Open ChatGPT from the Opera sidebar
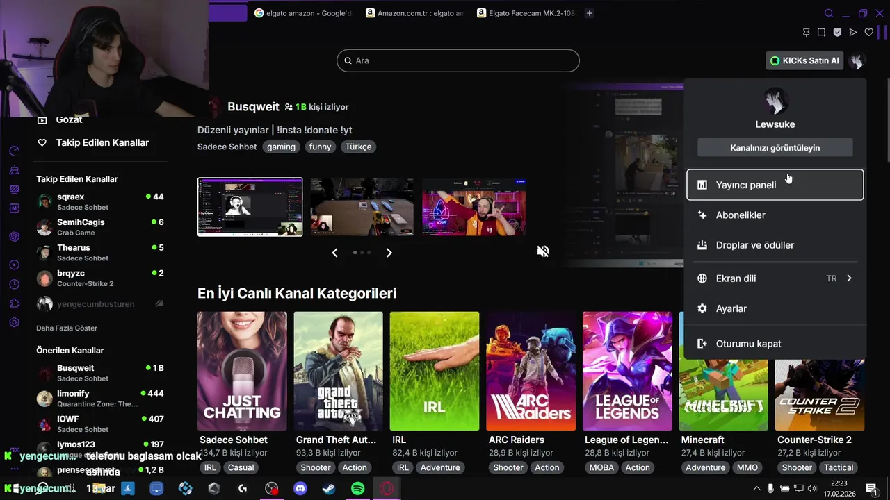 [x=15, y=237]
